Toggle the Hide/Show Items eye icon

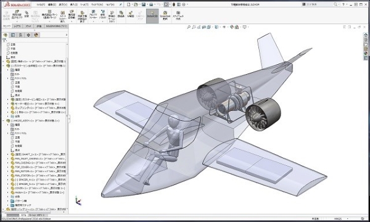pyautogui.click(x=224, y=27)
